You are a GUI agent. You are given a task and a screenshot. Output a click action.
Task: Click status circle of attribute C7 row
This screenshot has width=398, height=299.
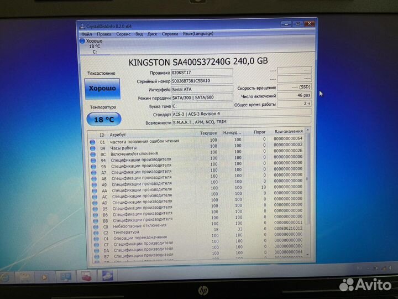pyautogui.click(x=96, y=245)
